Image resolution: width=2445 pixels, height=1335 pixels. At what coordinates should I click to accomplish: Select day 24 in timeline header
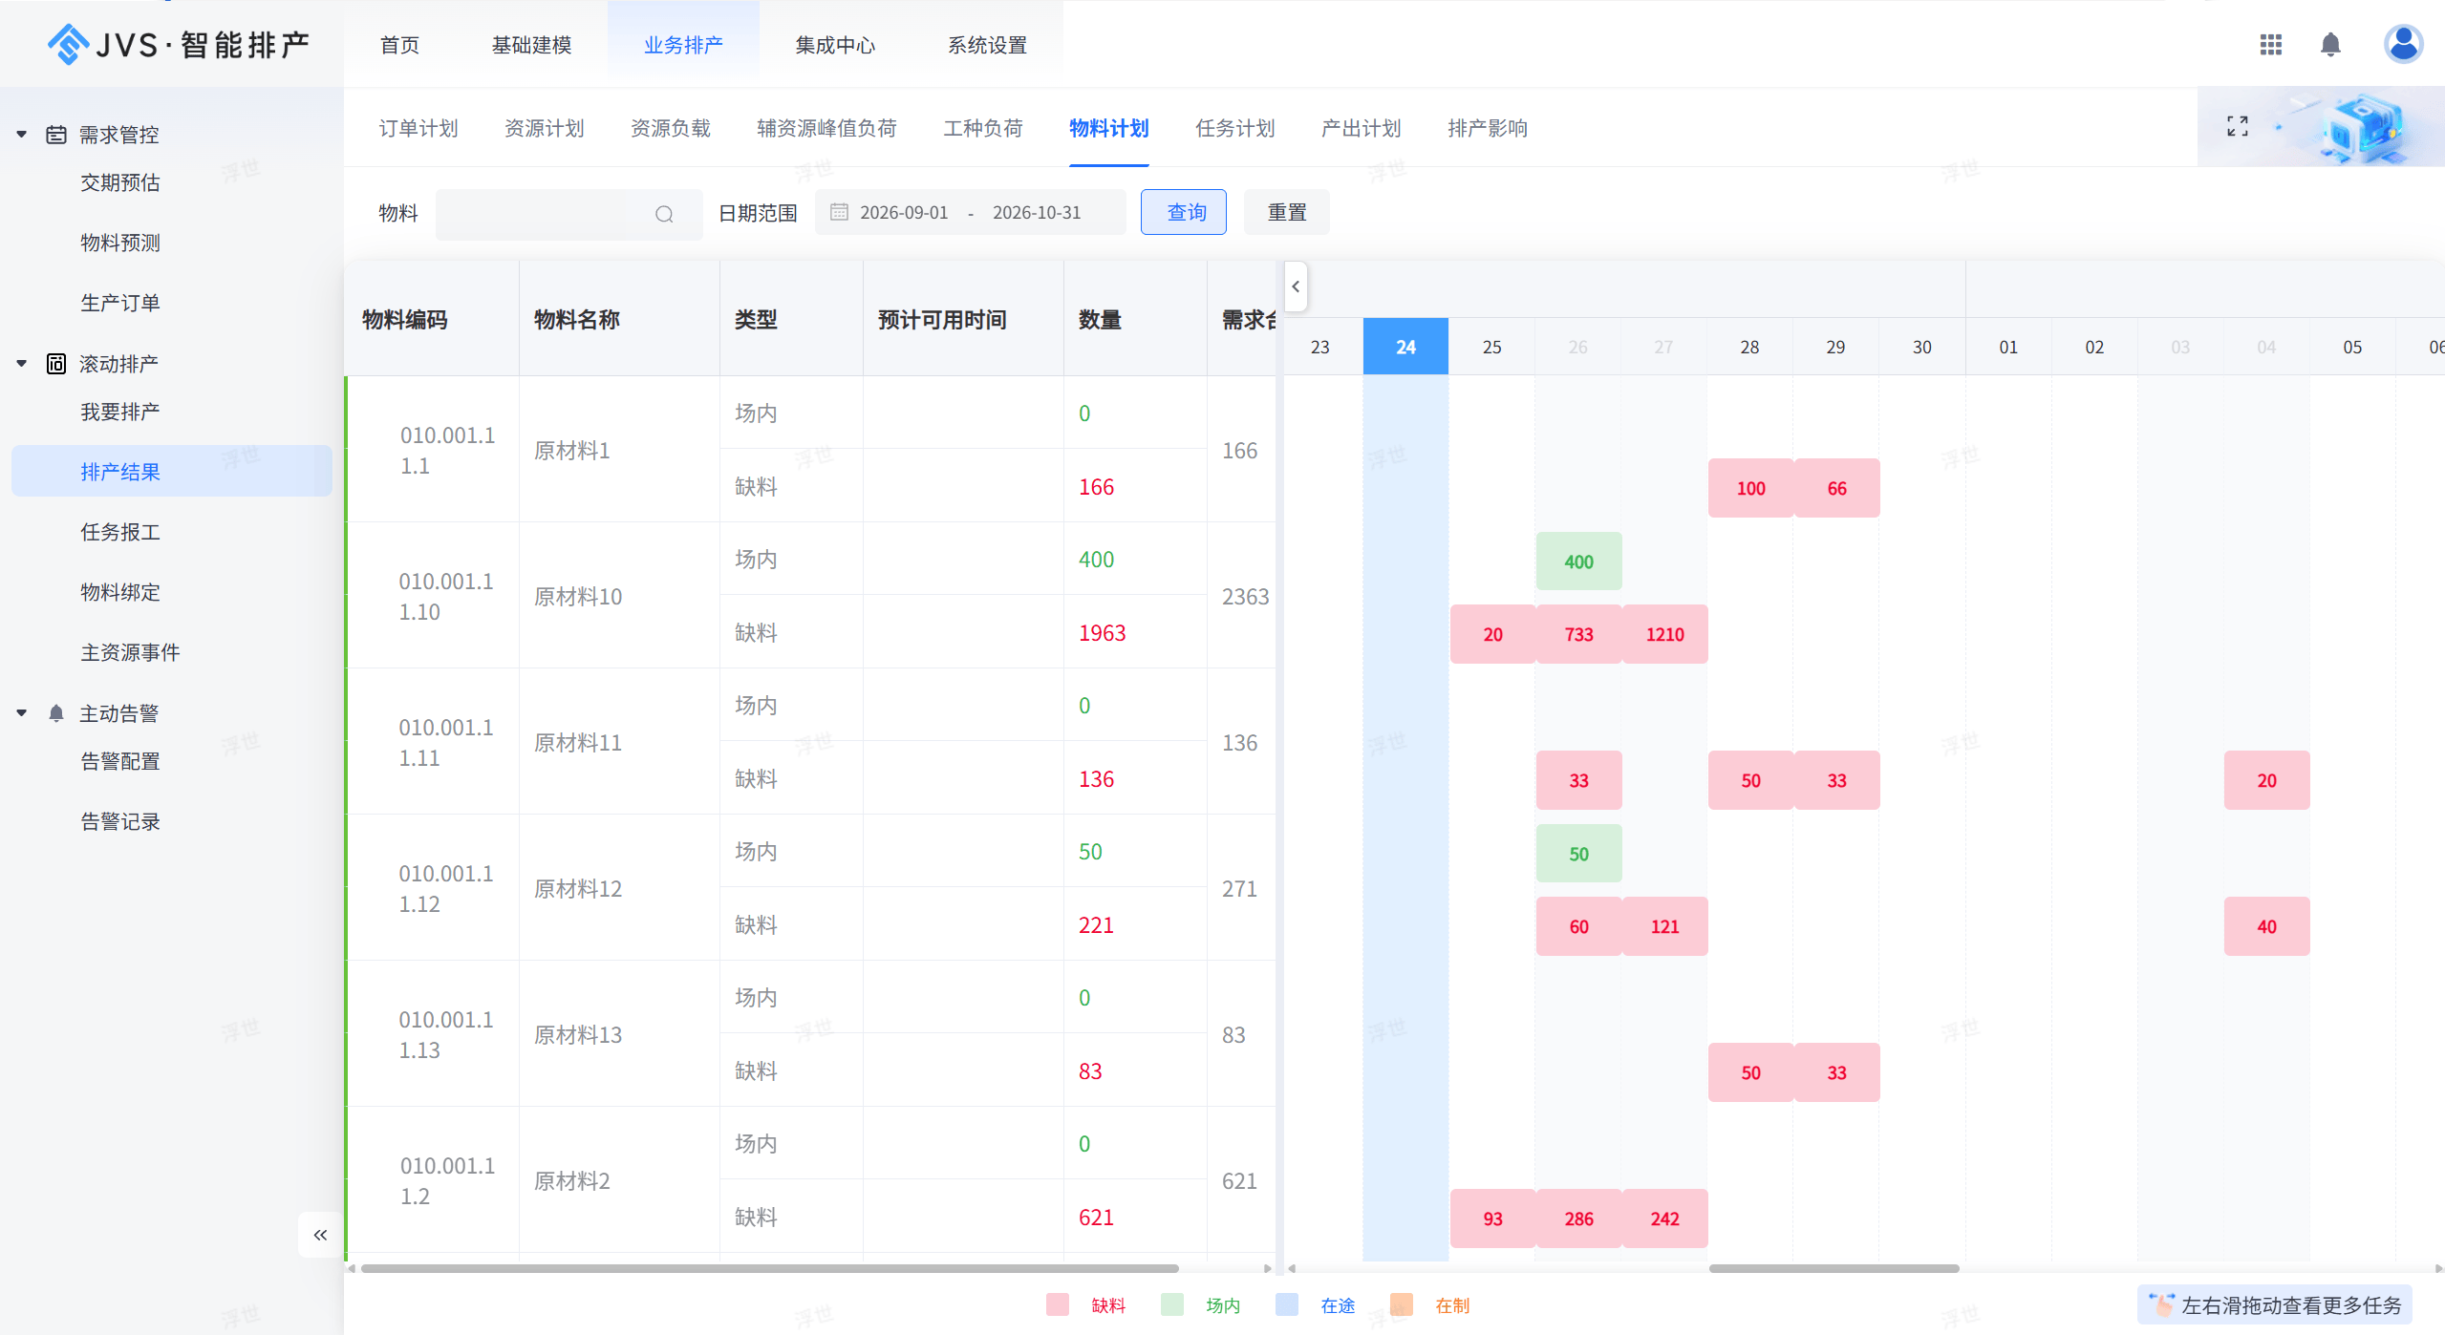tap(1405, 347)
